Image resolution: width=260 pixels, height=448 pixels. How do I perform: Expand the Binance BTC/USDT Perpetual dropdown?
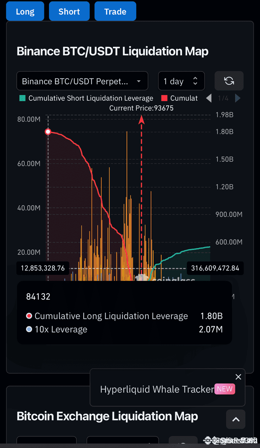click(x=82, y=81)
